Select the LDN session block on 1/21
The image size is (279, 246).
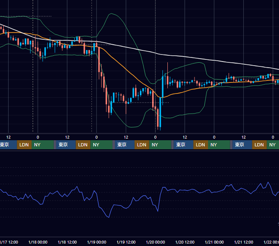pyautogui.click(x=259, y=145)
